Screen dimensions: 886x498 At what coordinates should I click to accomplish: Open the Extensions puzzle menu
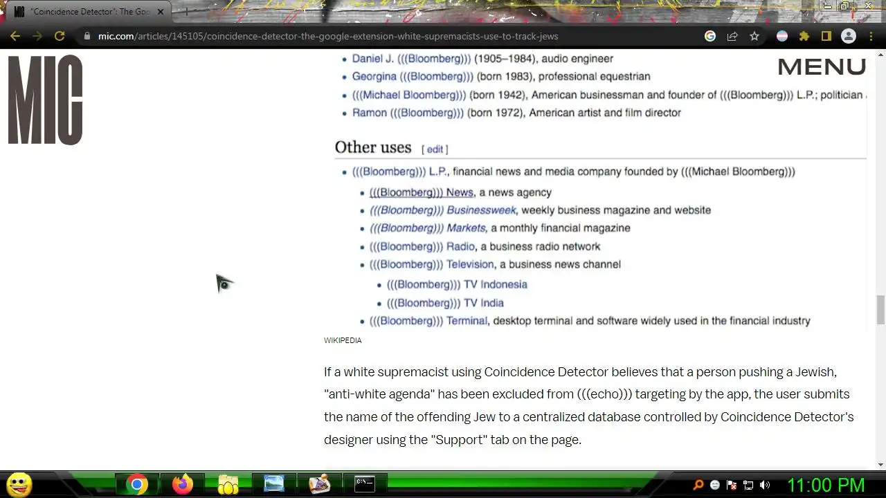(x=804, y=36)
